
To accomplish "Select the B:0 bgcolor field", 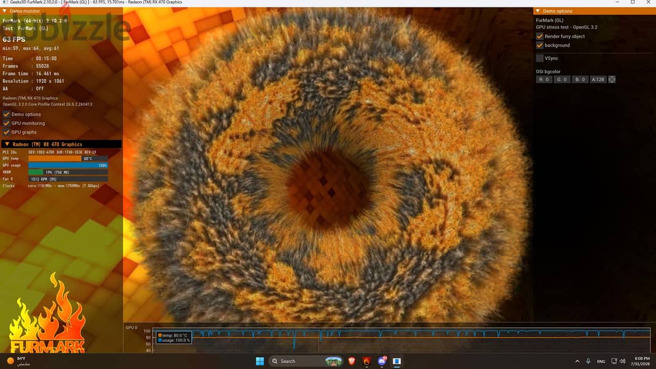I will (580, 79).
